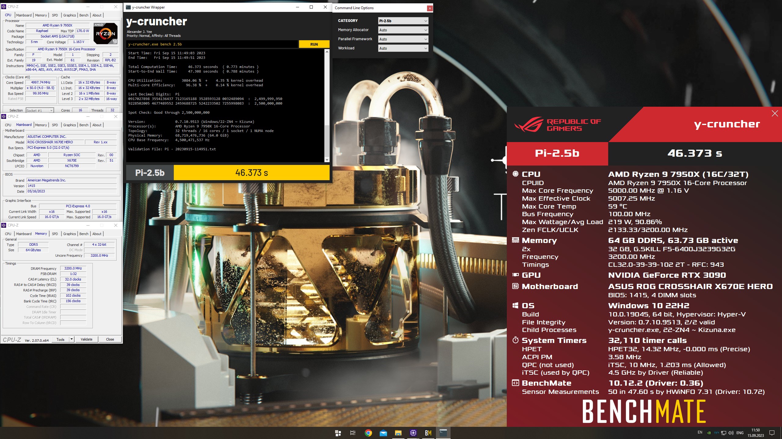Expand the Tools dropdown arrow in CPU-Z
Screen dimensions: 782x439
[x=72, y=339]
